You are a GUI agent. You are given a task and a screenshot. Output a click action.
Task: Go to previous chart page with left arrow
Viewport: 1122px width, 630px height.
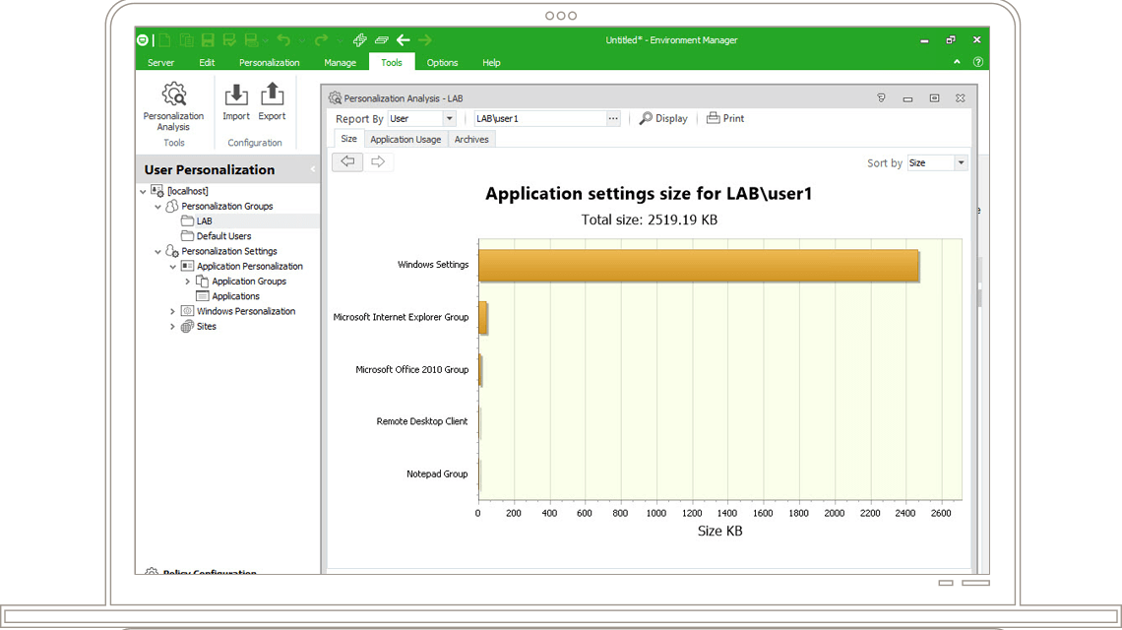coord(347,161)
